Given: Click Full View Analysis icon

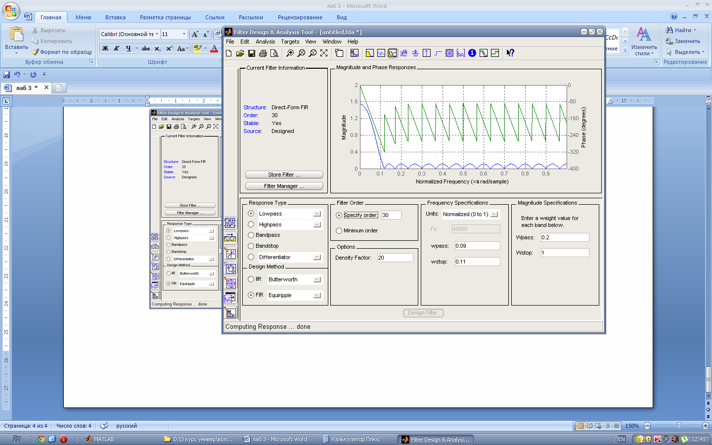Looking at the screenshot, I should (x=339, y=53).
